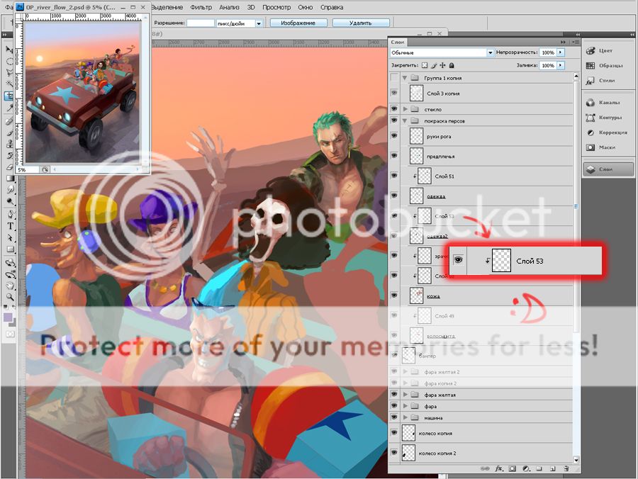
Task: Lock all padlock icon
Action: [x=452, y=65]
